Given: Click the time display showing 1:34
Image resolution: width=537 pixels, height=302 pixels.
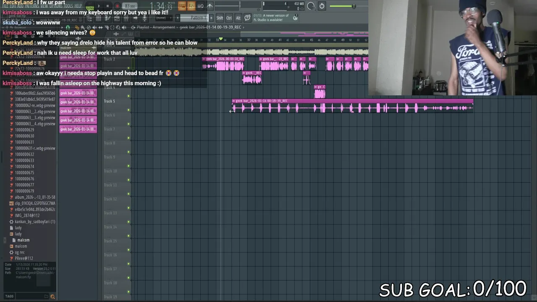Looking at the screenshot, I should tap(162, 6).
